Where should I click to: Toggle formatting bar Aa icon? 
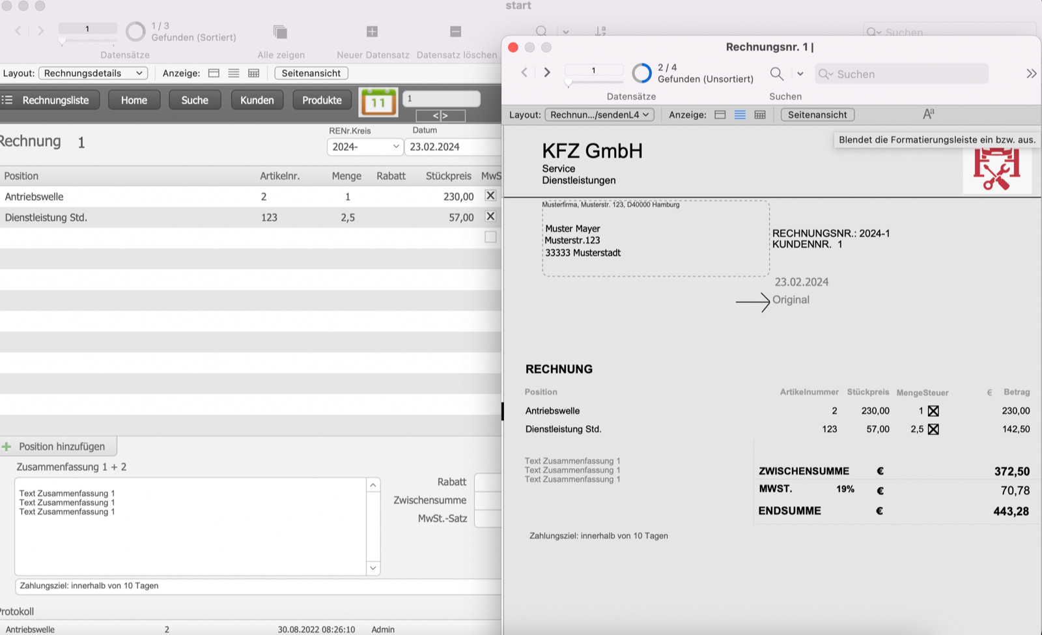(929, 114)
